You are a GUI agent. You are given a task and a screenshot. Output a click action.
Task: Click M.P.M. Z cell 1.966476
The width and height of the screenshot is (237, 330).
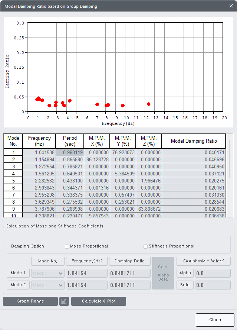(x=149, y=181)
